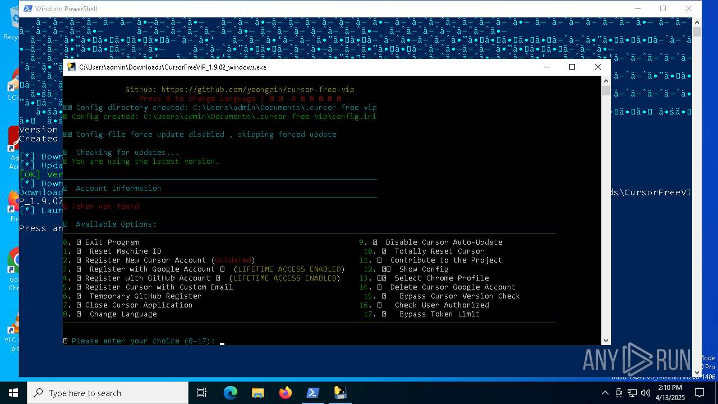Maximize the CursorFreeVIP console window
Screen dimensions: 718x404
(x=572, y=67)
